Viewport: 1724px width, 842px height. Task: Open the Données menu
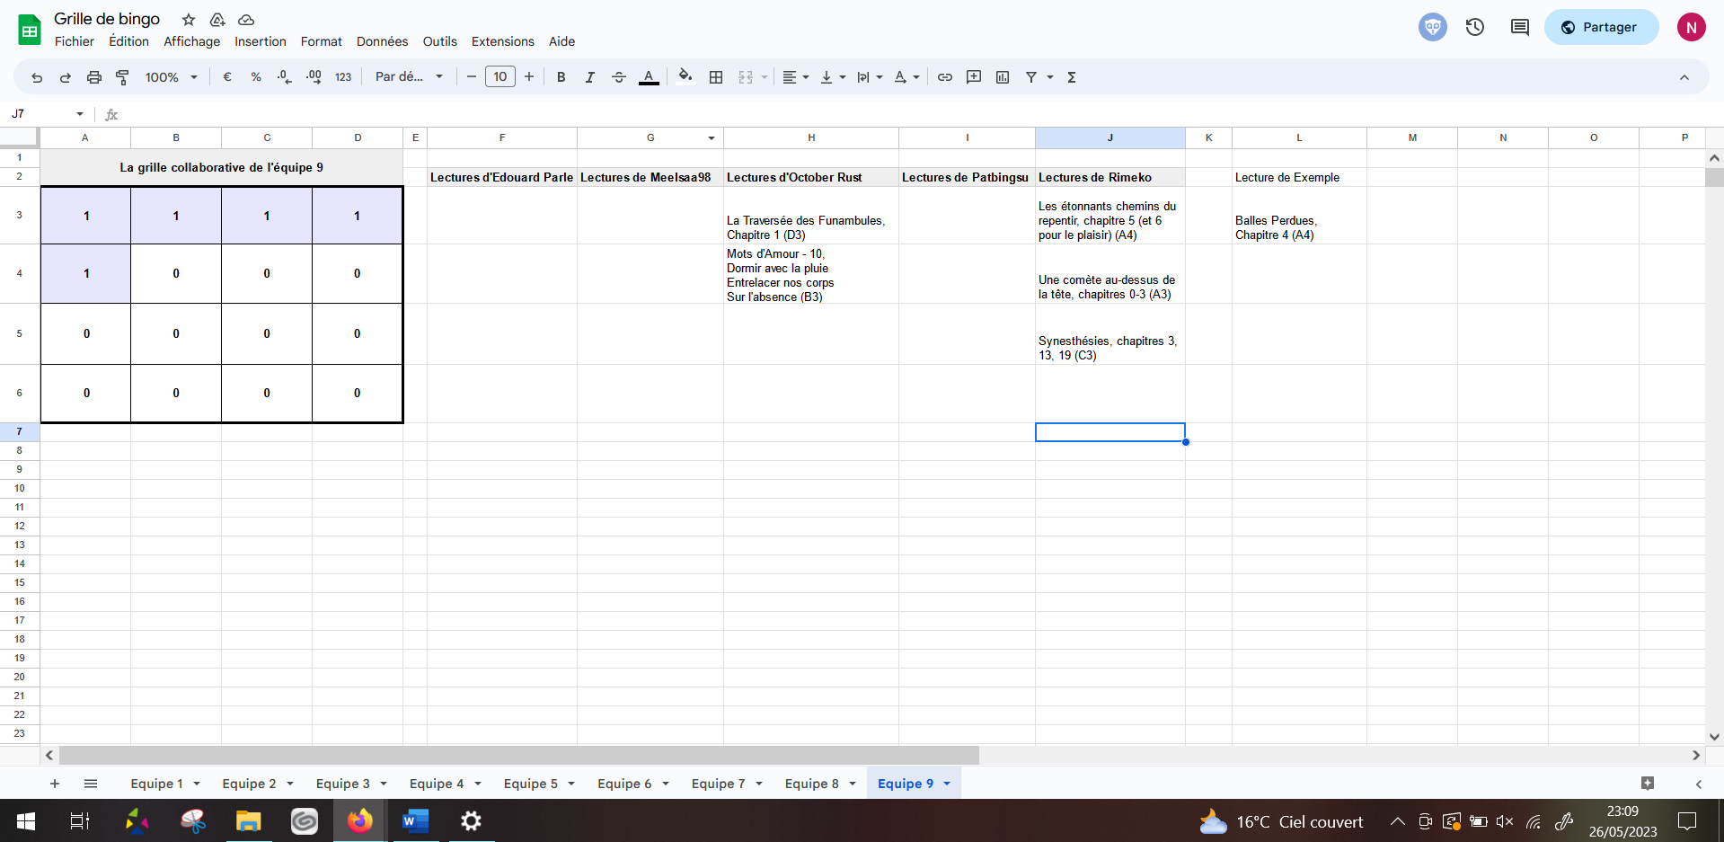tap(382, 41)
